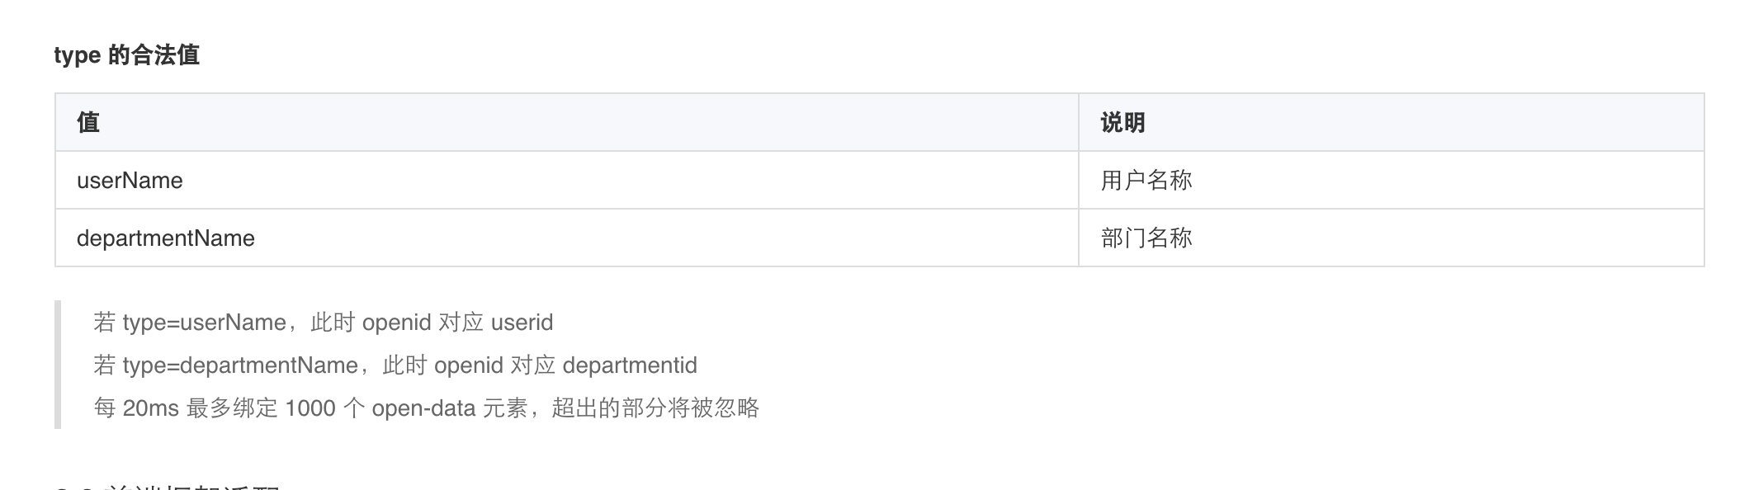Click the grey blockquote bar on left
Viewport: 1763px width, 490px height.
point(58,365)
